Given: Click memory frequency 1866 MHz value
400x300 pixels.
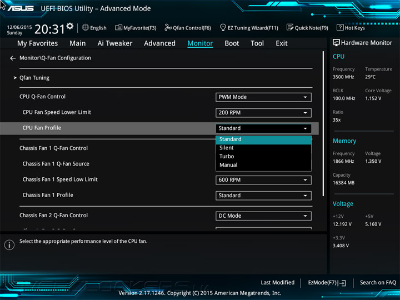Looking at the screenshot, I should click(343, 162).
